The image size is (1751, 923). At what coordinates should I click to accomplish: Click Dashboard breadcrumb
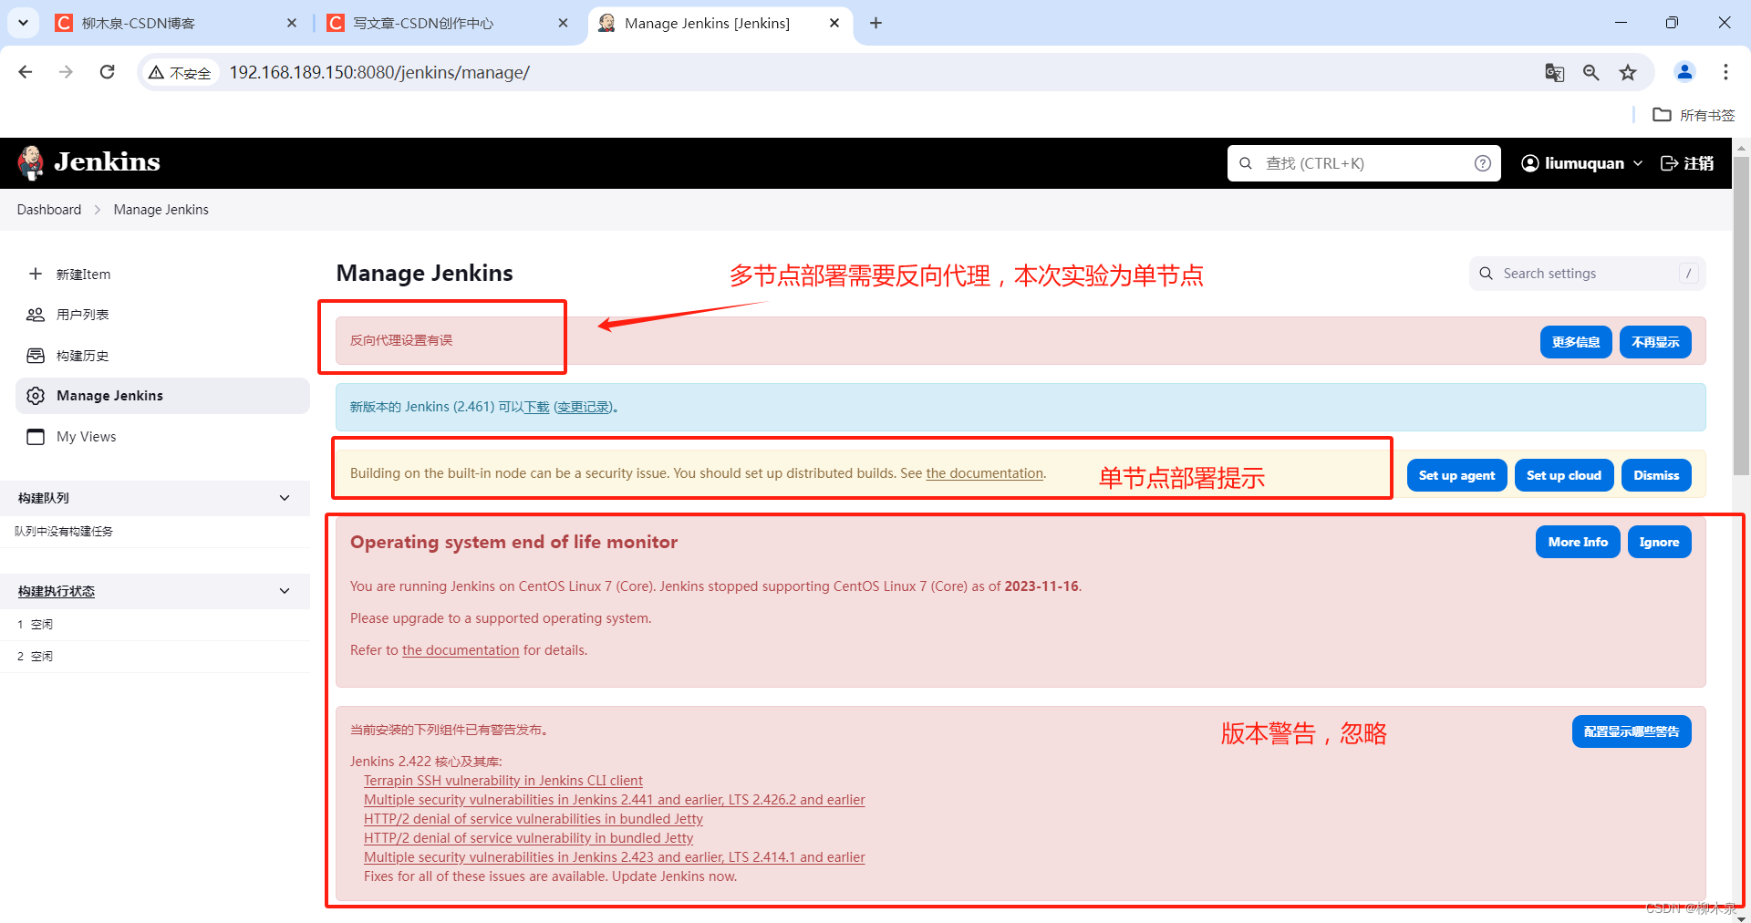tap(49, 210)
